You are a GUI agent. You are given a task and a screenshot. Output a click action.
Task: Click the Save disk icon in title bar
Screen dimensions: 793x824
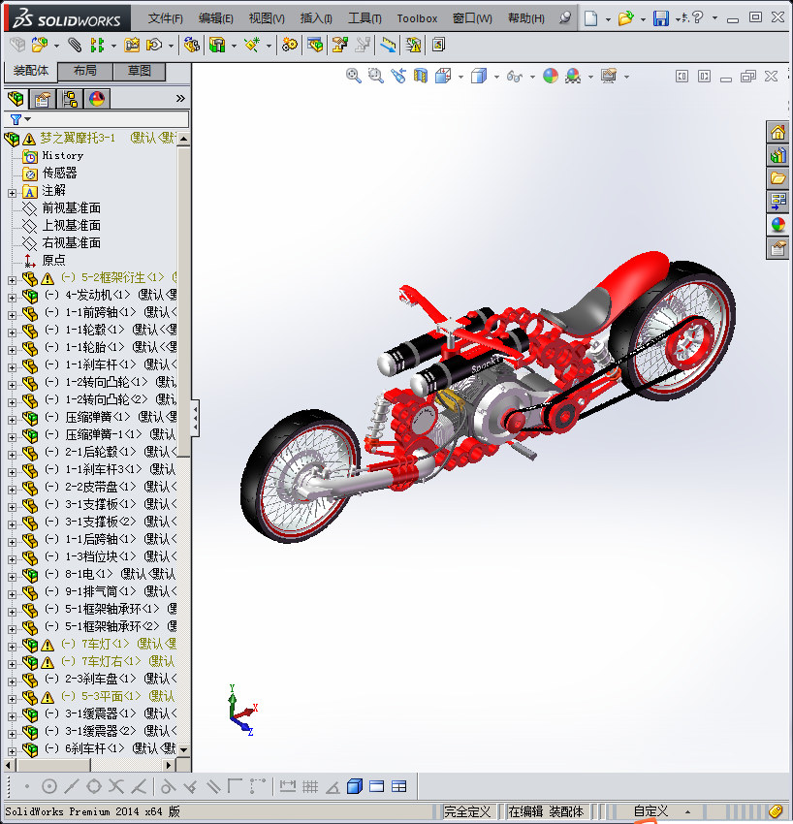point(660,18)
